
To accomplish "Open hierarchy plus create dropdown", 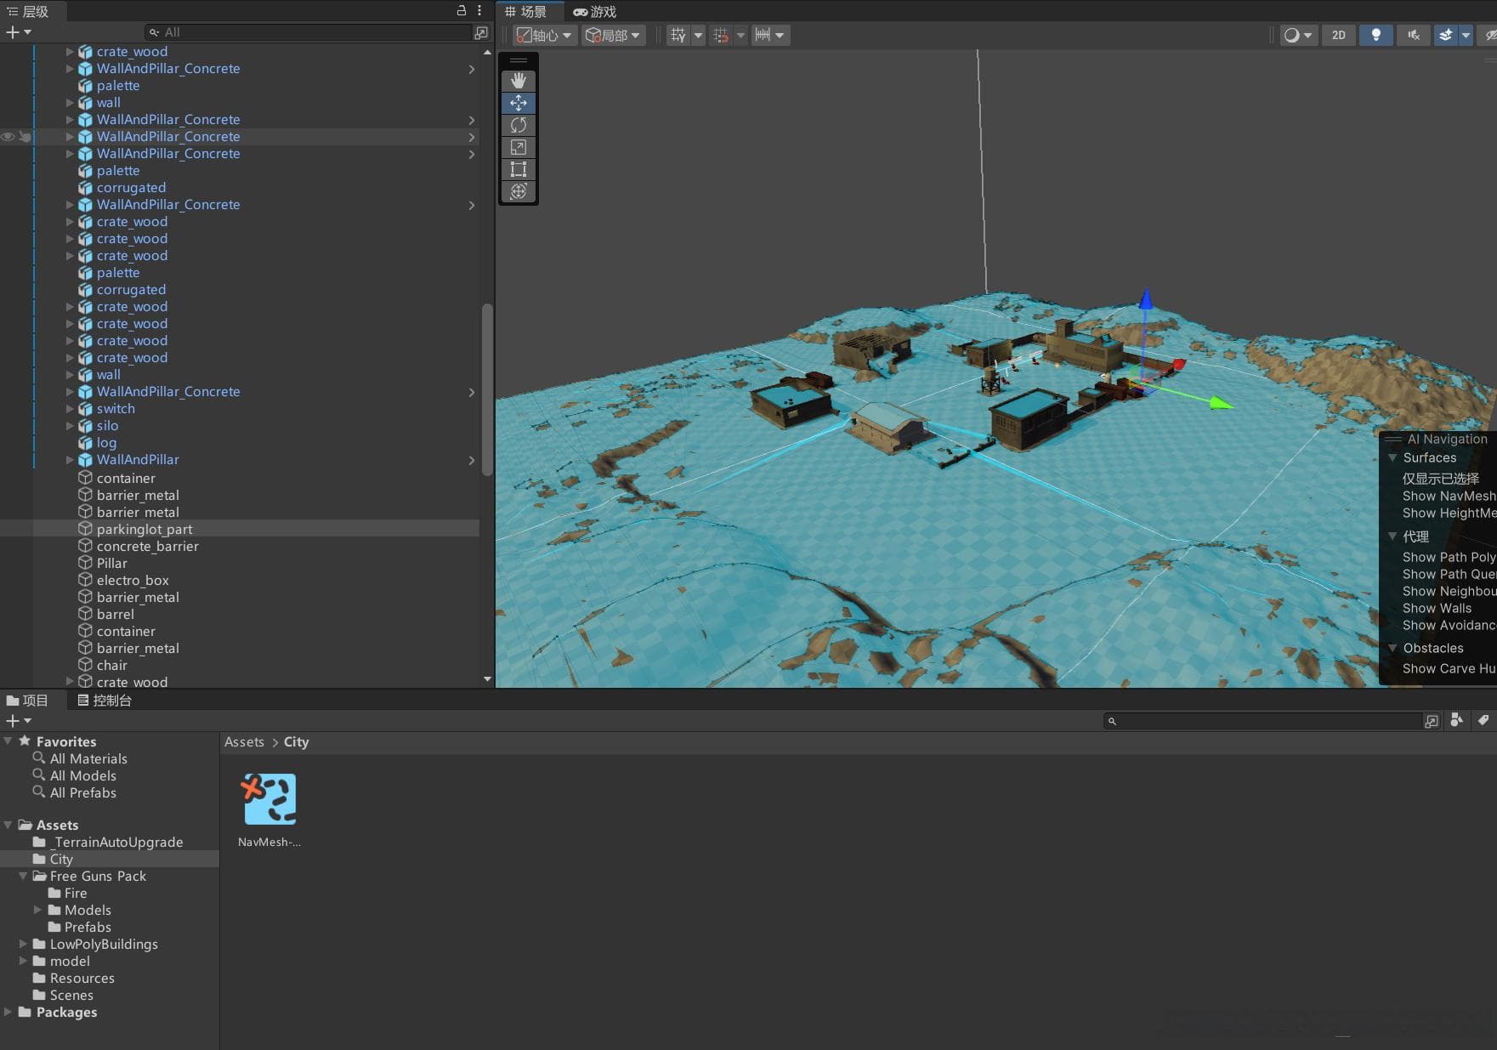I will (19, 32).
